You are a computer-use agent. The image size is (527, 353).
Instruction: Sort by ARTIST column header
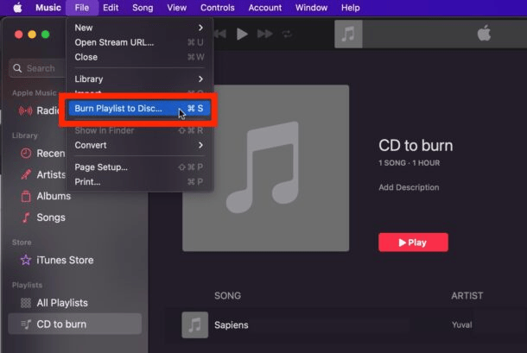point(467,295)
